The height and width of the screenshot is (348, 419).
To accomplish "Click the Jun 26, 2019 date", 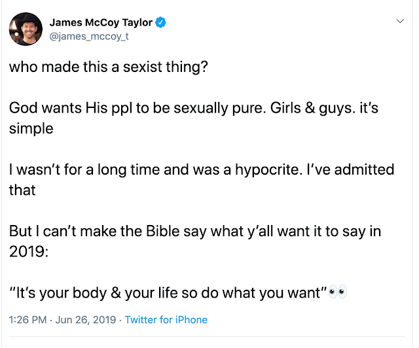I will pos(87,320).
